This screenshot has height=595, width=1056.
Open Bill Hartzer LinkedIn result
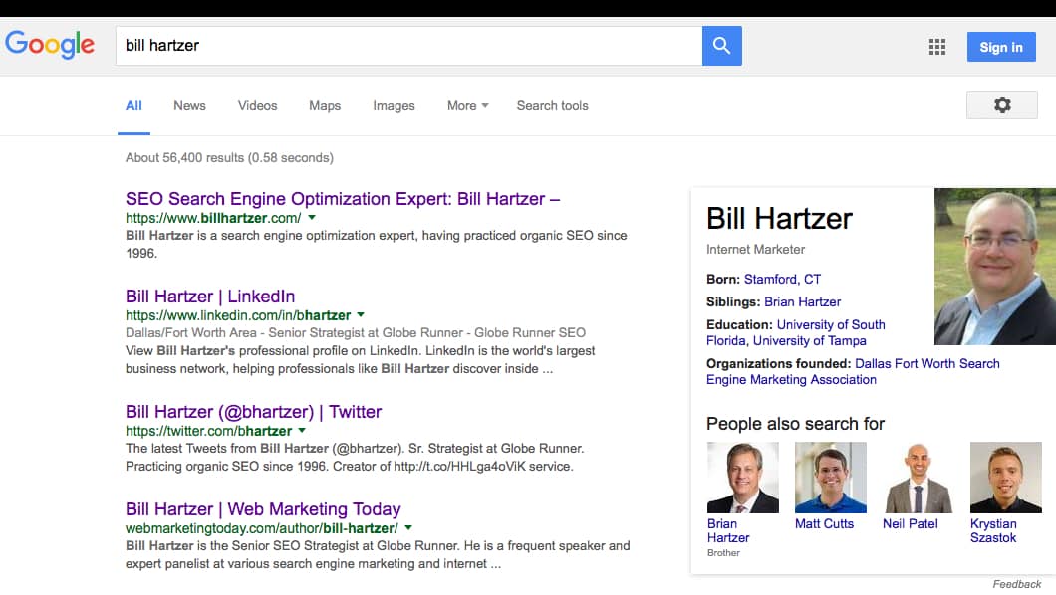tap(210, 297)
